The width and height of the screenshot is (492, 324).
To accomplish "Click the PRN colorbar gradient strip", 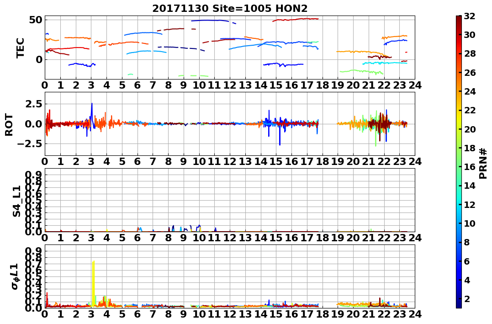I will [x=459, y=162].
